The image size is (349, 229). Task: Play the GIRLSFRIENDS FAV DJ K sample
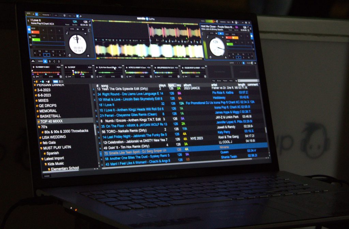(155, 67)
